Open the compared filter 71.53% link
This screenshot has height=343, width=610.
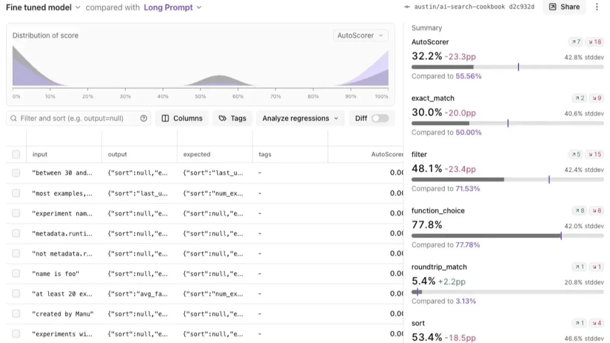tap(468, 189)
